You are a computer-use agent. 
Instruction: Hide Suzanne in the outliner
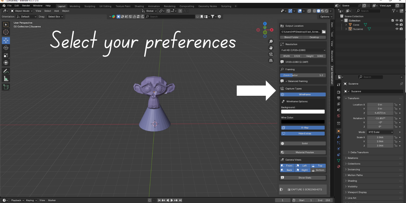pos(397,29)
